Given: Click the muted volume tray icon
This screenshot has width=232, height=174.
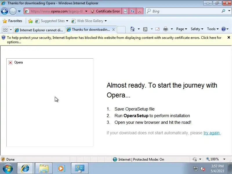Looking at the screenshot, I should point(203,168).
